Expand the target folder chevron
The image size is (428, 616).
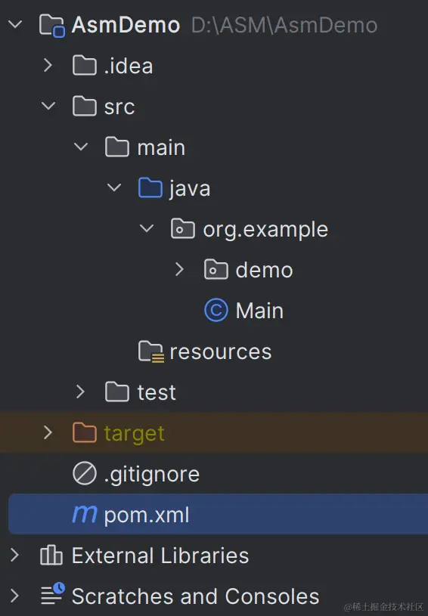[48, 432]
